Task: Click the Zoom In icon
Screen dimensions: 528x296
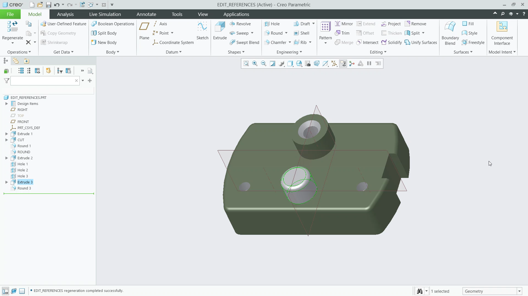Action: 255,64
